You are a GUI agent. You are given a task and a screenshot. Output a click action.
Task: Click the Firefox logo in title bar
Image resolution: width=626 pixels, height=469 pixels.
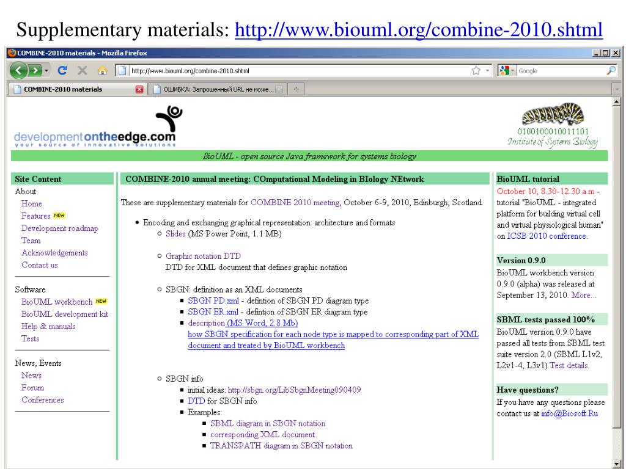coord(12,53)
